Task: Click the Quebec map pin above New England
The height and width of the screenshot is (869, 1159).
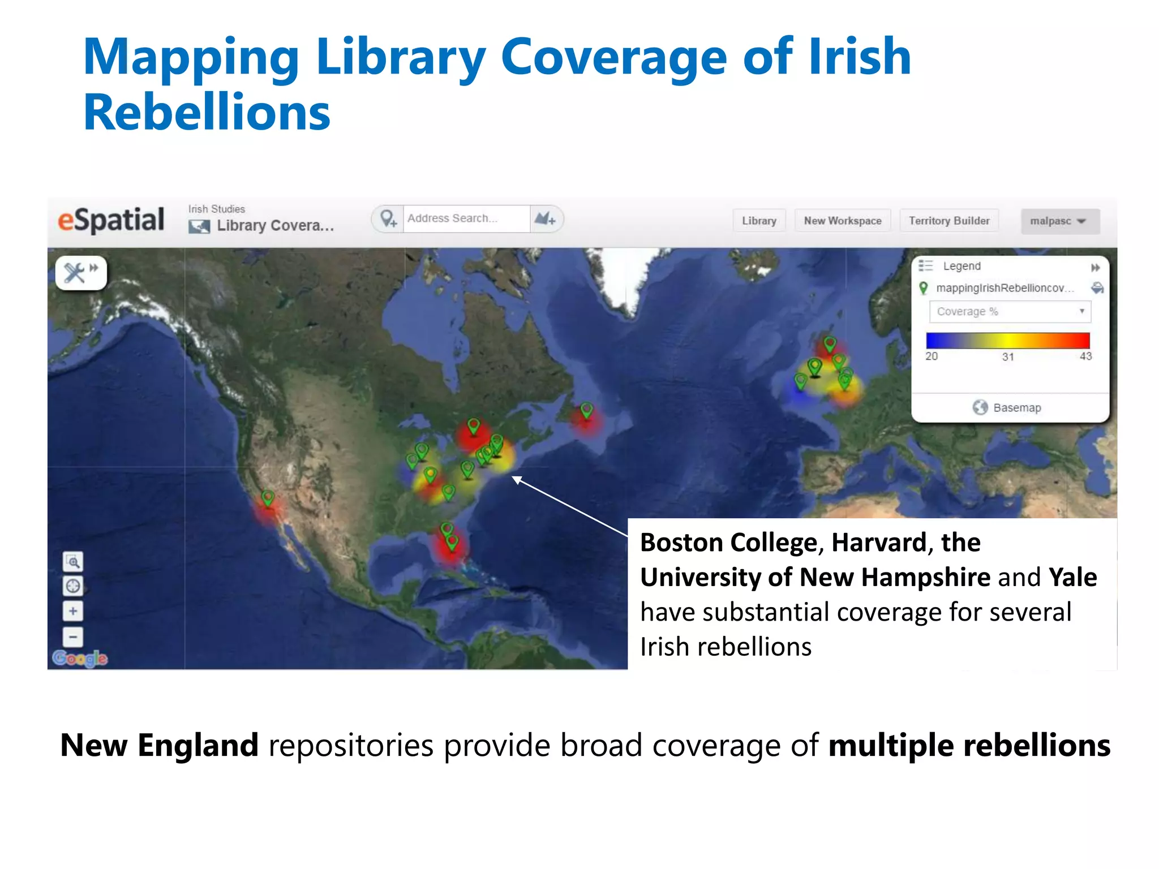Action: [474, 426]
